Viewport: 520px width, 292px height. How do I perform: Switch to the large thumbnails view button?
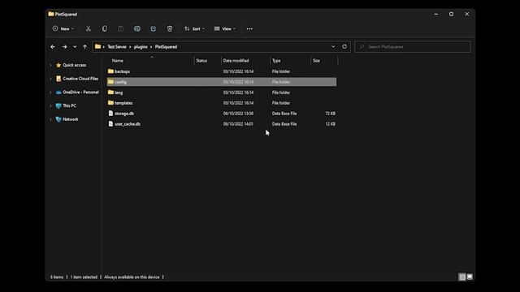470,277
